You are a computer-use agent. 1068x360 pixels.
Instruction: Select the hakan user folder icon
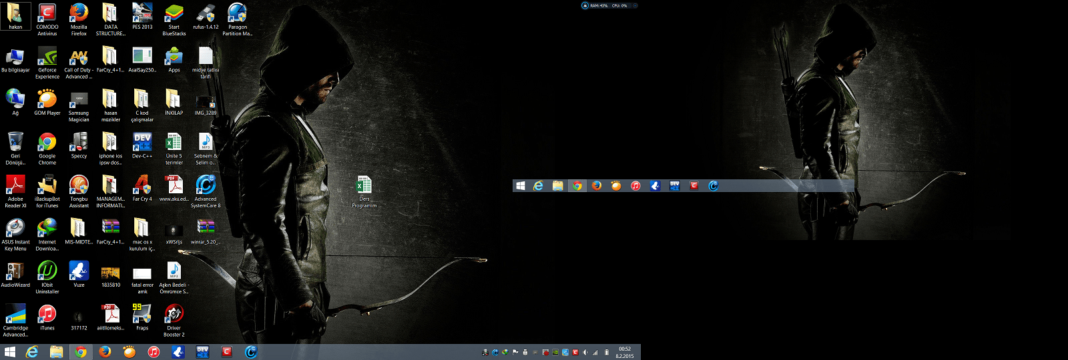pos(15,16)
